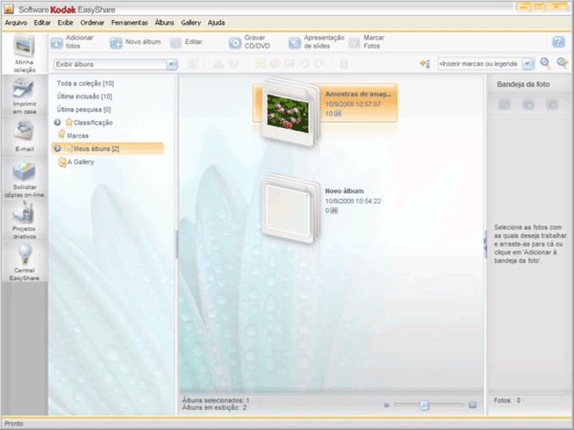Click Marcar Fotos
Viewport: 574px width, 430px height.
tap(366, 42)
